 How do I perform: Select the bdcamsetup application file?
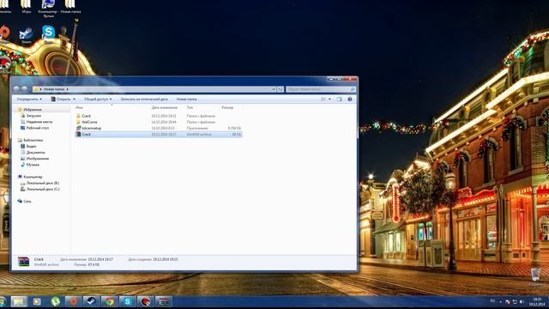[158, 128]
